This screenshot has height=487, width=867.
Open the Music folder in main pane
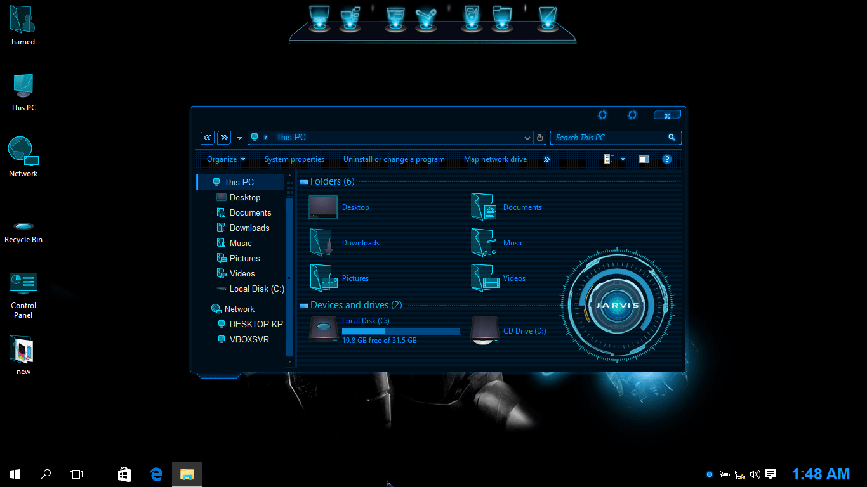click(498, 243)
